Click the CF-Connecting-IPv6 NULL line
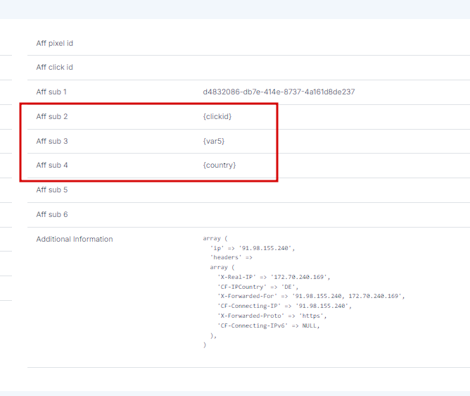This screenshot has height=396, width=470. point(269,326)
